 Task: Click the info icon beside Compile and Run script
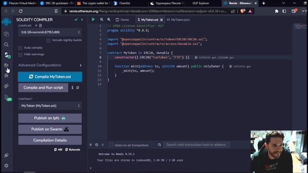[x=72, y=87]
